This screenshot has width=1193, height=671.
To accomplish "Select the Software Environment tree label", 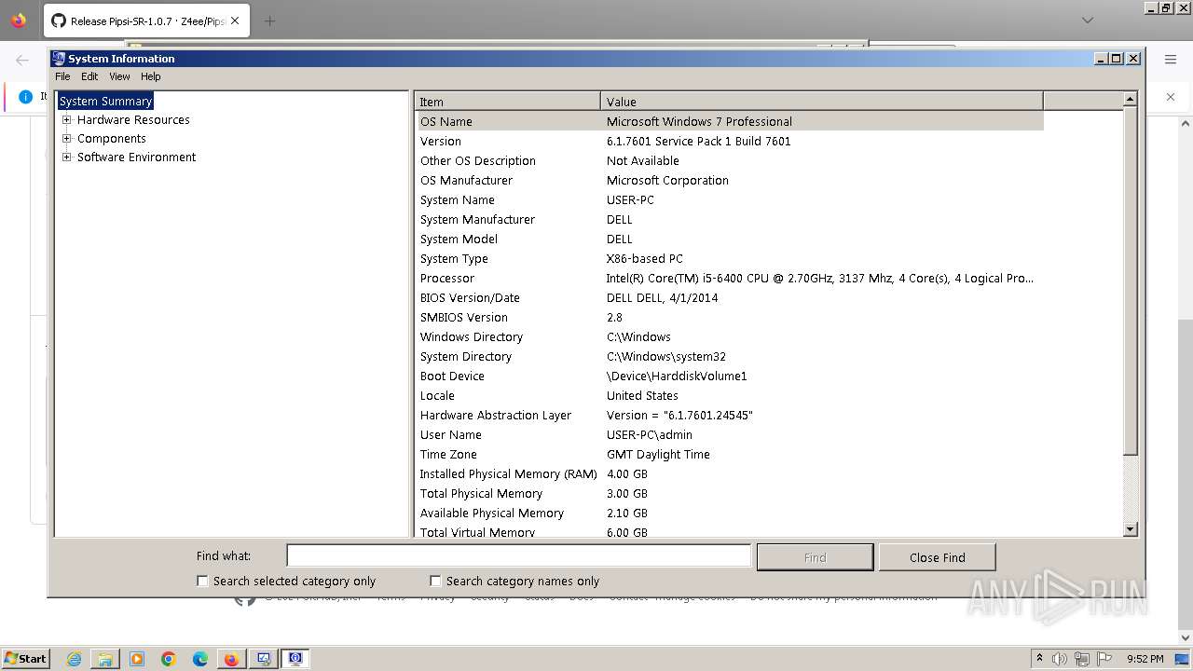I will [x=136, y=157].
